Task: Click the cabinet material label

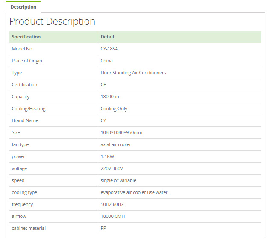Action: 29,229
